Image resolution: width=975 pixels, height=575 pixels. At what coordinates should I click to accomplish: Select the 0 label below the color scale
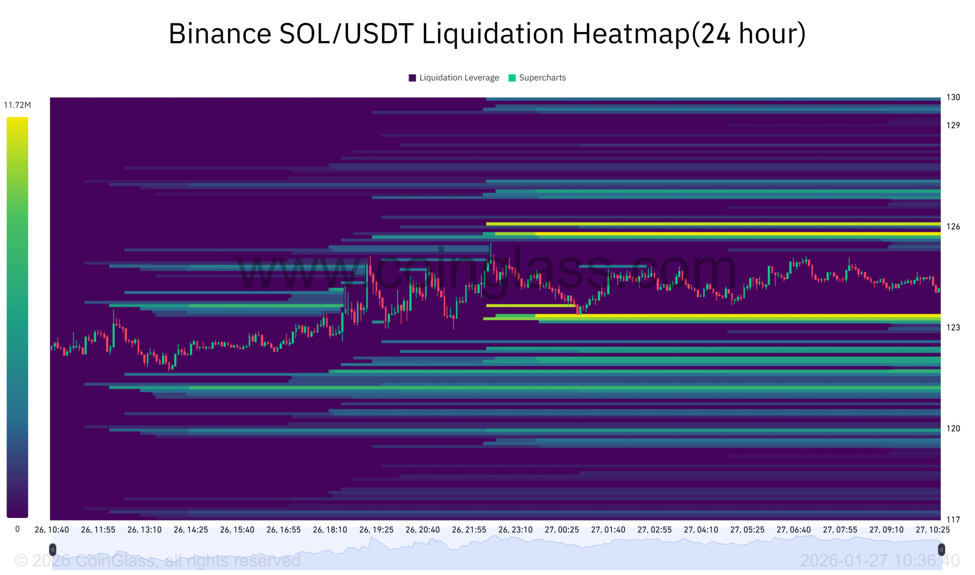(x=17, y=528)
